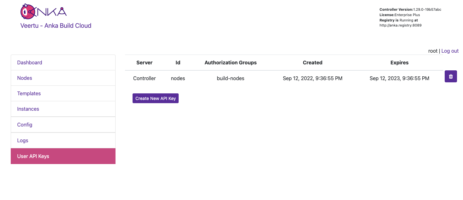Viewport: 463px width, 200px height.
Task: View the Instances list
Action: tap(28, 109)
